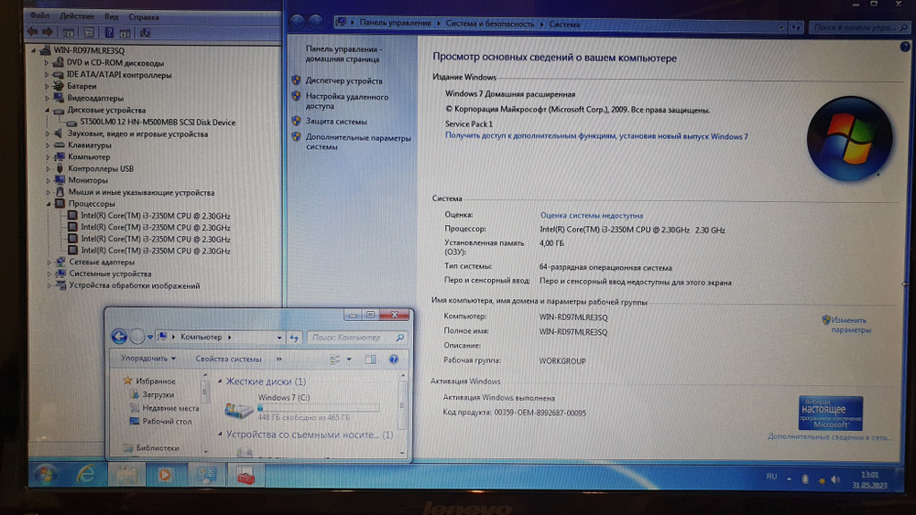Click Оценка системы недоступна link
This screenshot has width=916, height=515.
tap(591, 215)
